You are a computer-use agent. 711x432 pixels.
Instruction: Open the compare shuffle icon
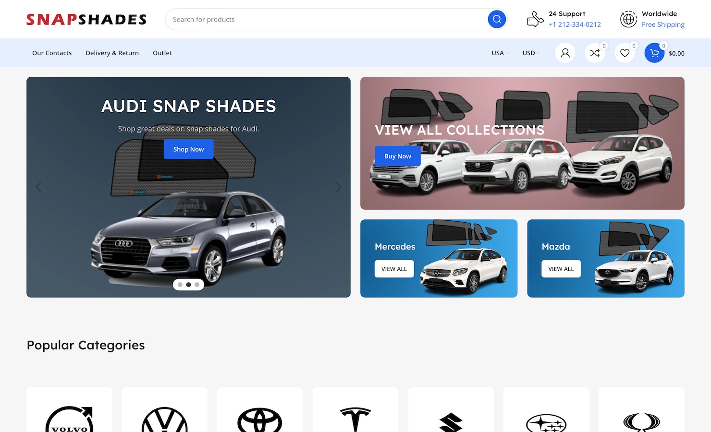pos(595,53)
